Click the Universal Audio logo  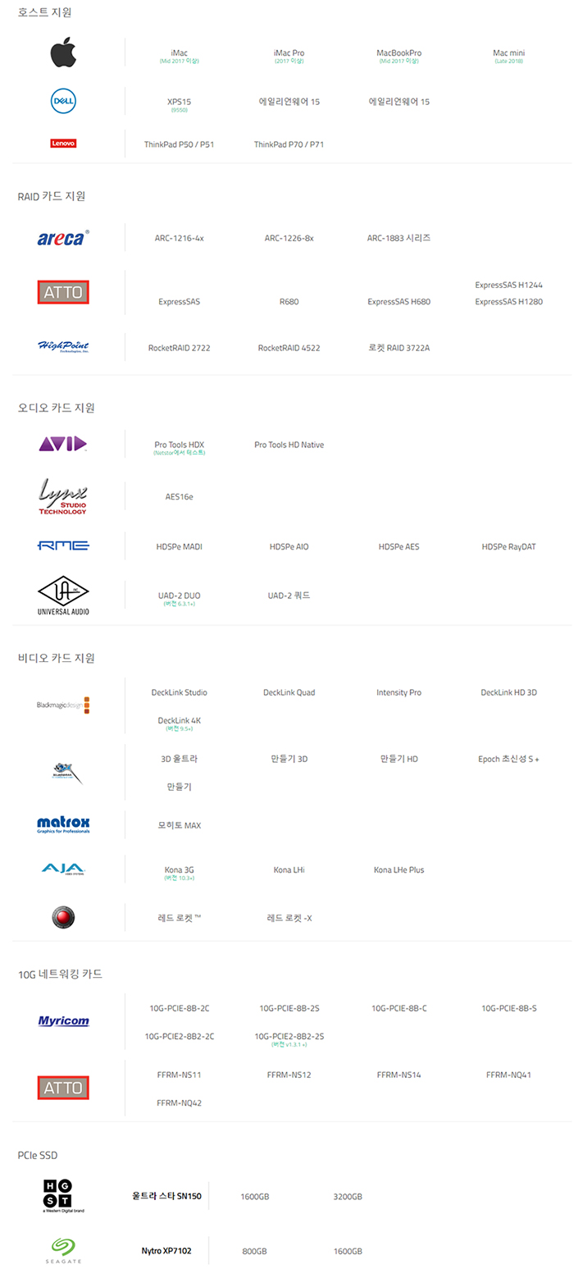pyautogui.click(x=63, y=596)
